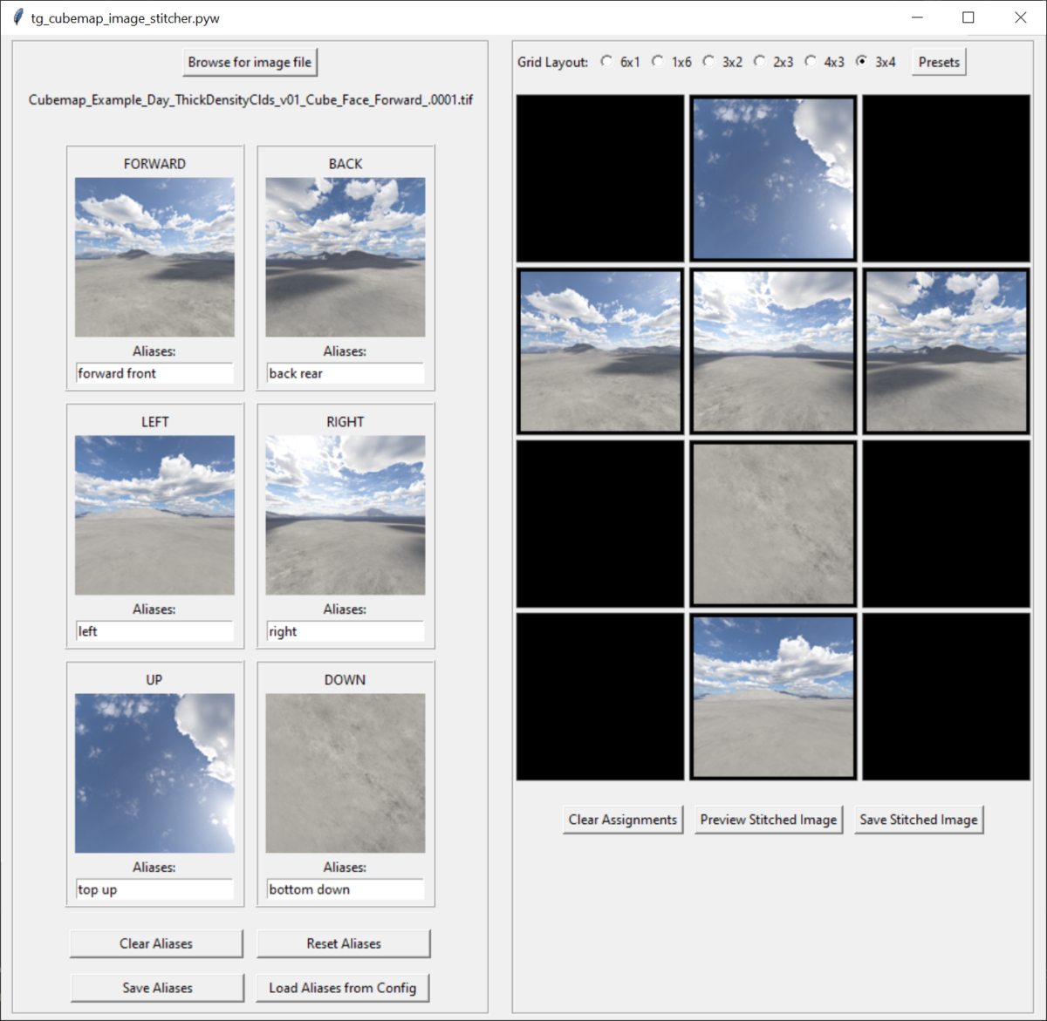The width and height of the screenshot is (1047, 1021).
Task: Edit the 'bottom down' aliases field
Action: pos(346,889)
